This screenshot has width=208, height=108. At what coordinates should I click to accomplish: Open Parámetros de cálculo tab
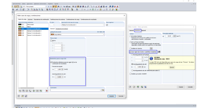(62, 29)
